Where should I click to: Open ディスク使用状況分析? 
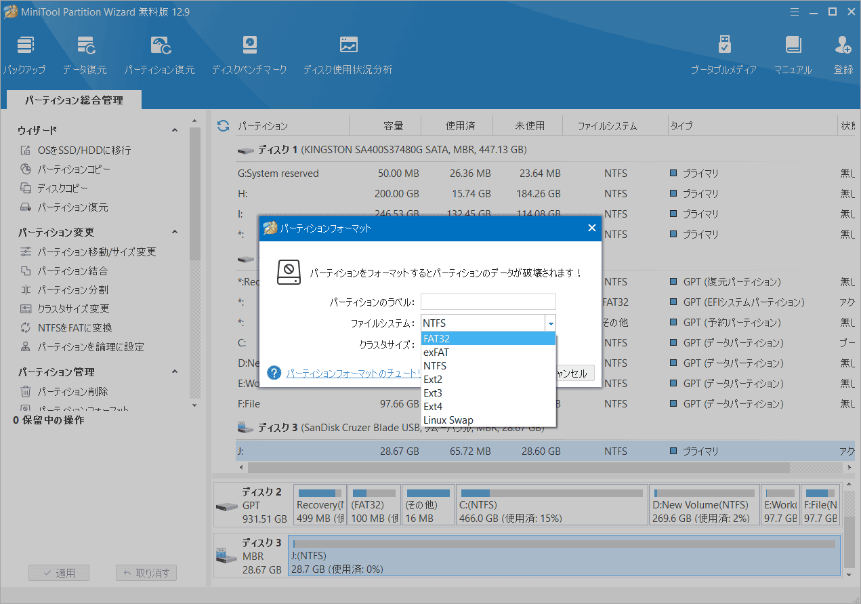pyautogui.click(x=348, y=56)
